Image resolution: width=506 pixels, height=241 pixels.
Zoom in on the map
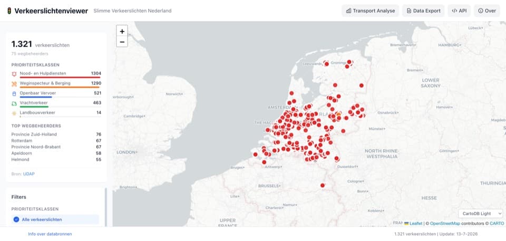(122, 31)
